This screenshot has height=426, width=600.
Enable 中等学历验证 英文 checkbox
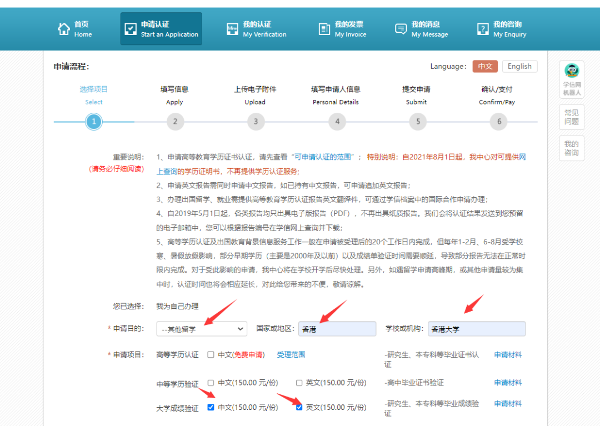(299, 383)
